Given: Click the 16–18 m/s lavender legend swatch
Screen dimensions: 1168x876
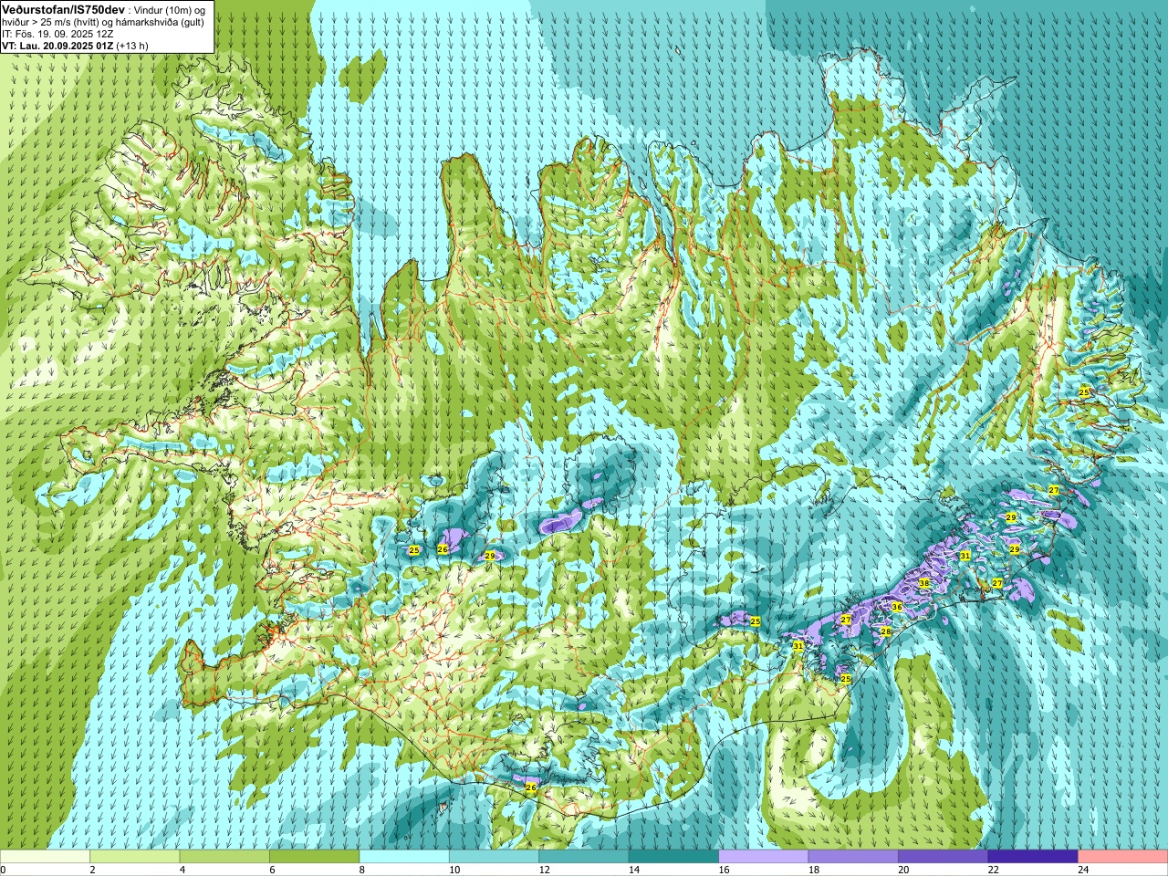Looking at the screenshot, I should tap(764, 857).
